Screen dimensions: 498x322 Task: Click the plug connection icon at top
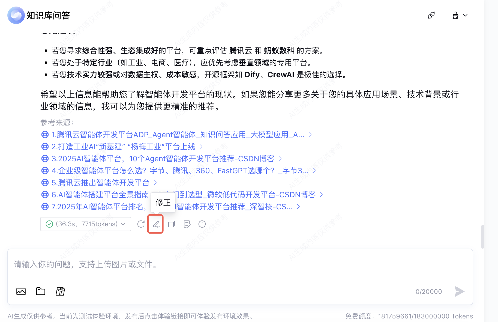point(431,15)
